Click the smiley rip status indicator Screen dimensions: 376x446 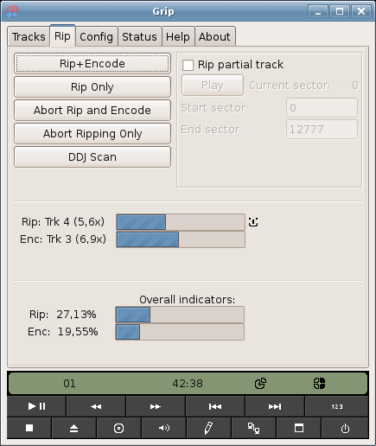point(253,222)
